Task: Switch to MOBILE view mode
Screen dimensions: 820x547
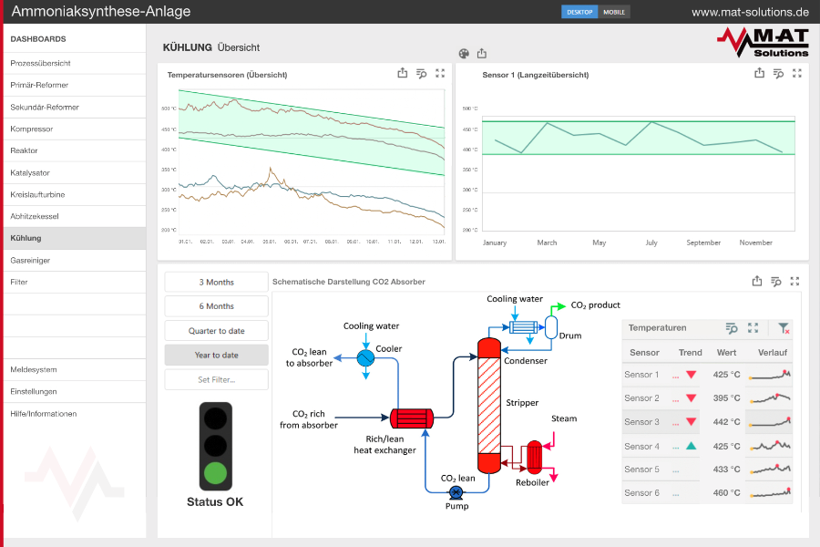Action: click(614, 12)
